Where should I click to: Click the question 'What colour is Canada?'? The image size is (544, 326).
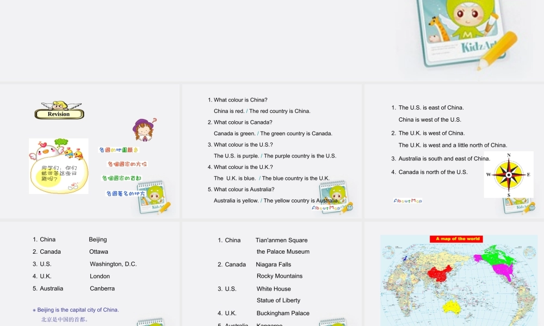(x=243, y=122)
